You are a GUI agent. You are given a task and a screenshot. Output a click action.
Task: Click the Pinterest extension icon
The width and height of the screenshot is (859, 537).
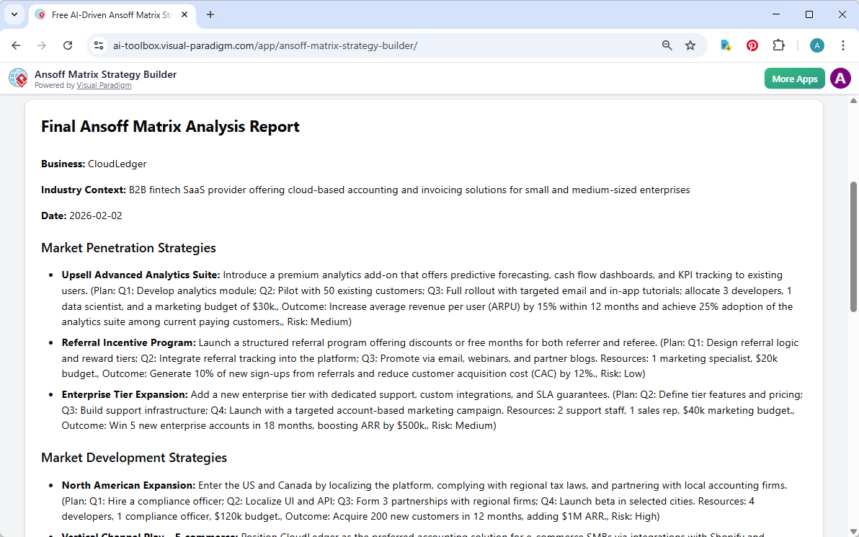click(x=752, y=45)
